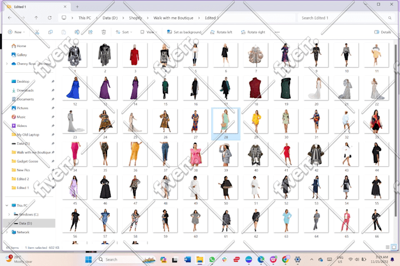Open the New dropdown menu
This screenshot has width=400, height=266.
(16, 32)
